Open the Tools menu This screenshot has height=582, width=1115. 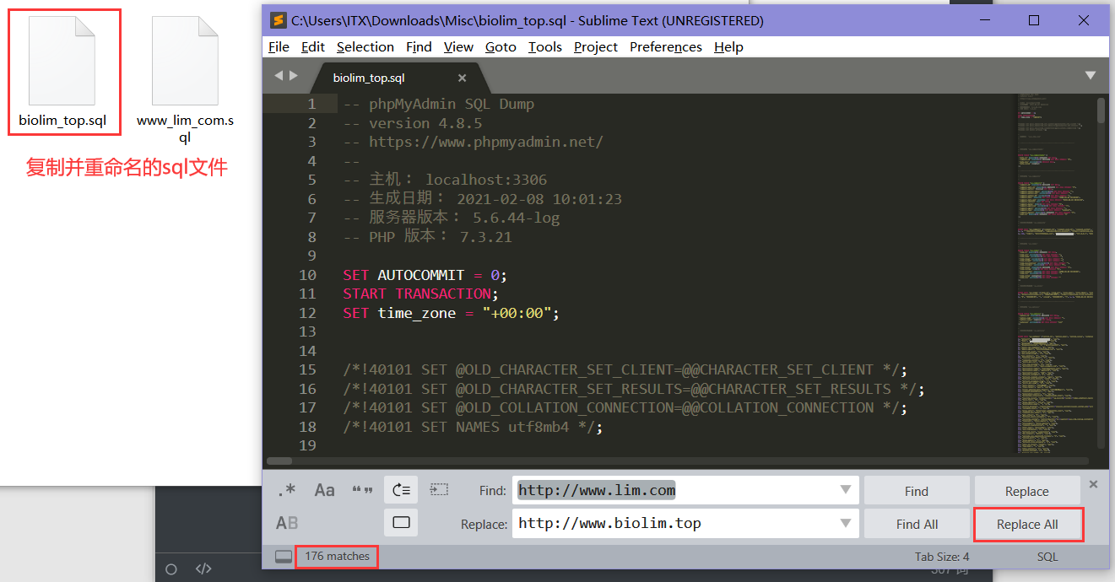[545, 47]
